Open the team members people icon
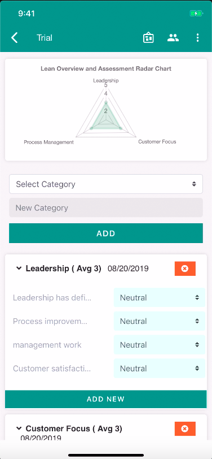This screenshot has height=459, width=212. 173,37
